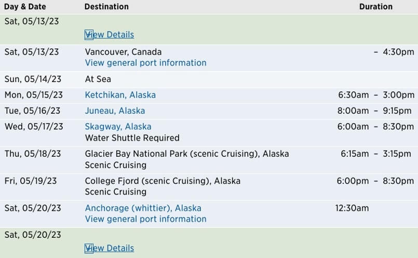This screenshot has height=258, width=418.
Task: Click the Day & Date column header
Action: (25, 7)
